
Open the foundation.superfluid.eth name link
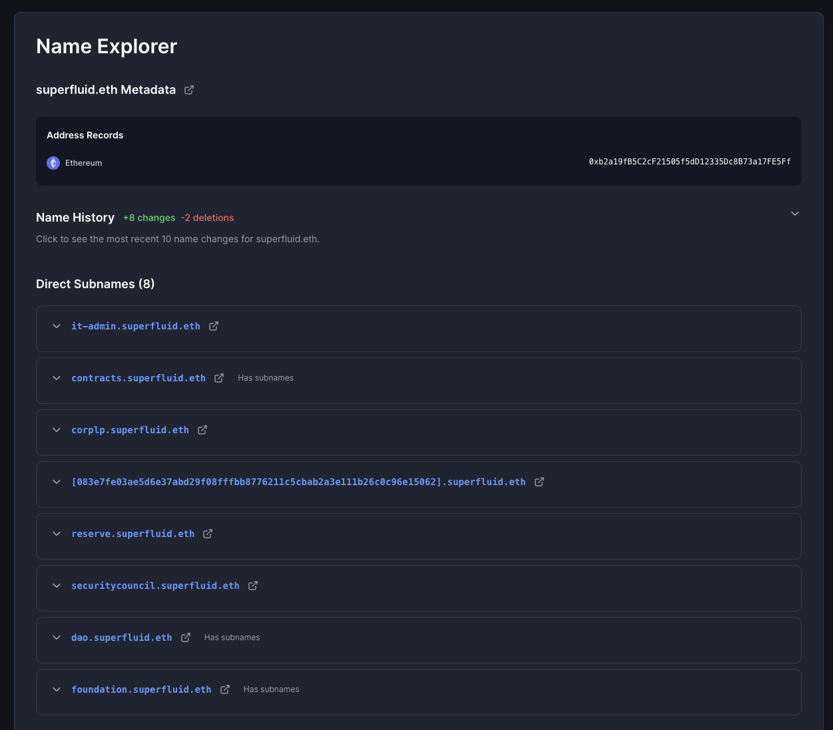(x=141, y=689)
